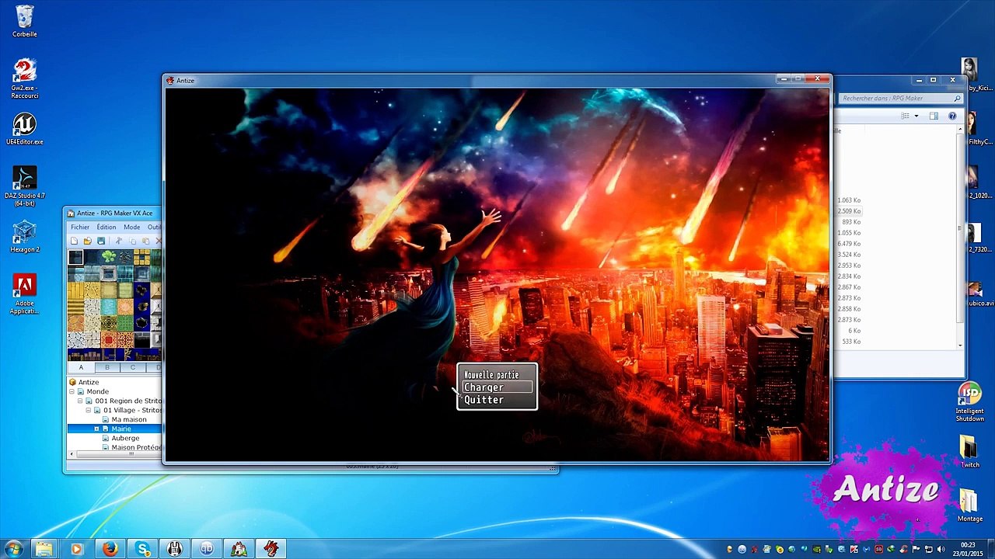Image resolution: width=995 pixels, height=559 pixels.
Task: Click the Windows Start button
Action: (13, 549)
